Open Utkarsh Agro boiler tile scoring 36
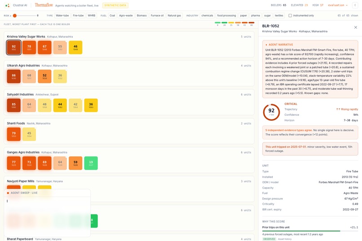Viewport: 362px width, 241px height. point(60,76)
